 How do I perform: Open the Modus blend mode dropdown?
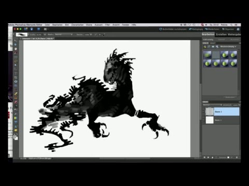tap(63, 35)
